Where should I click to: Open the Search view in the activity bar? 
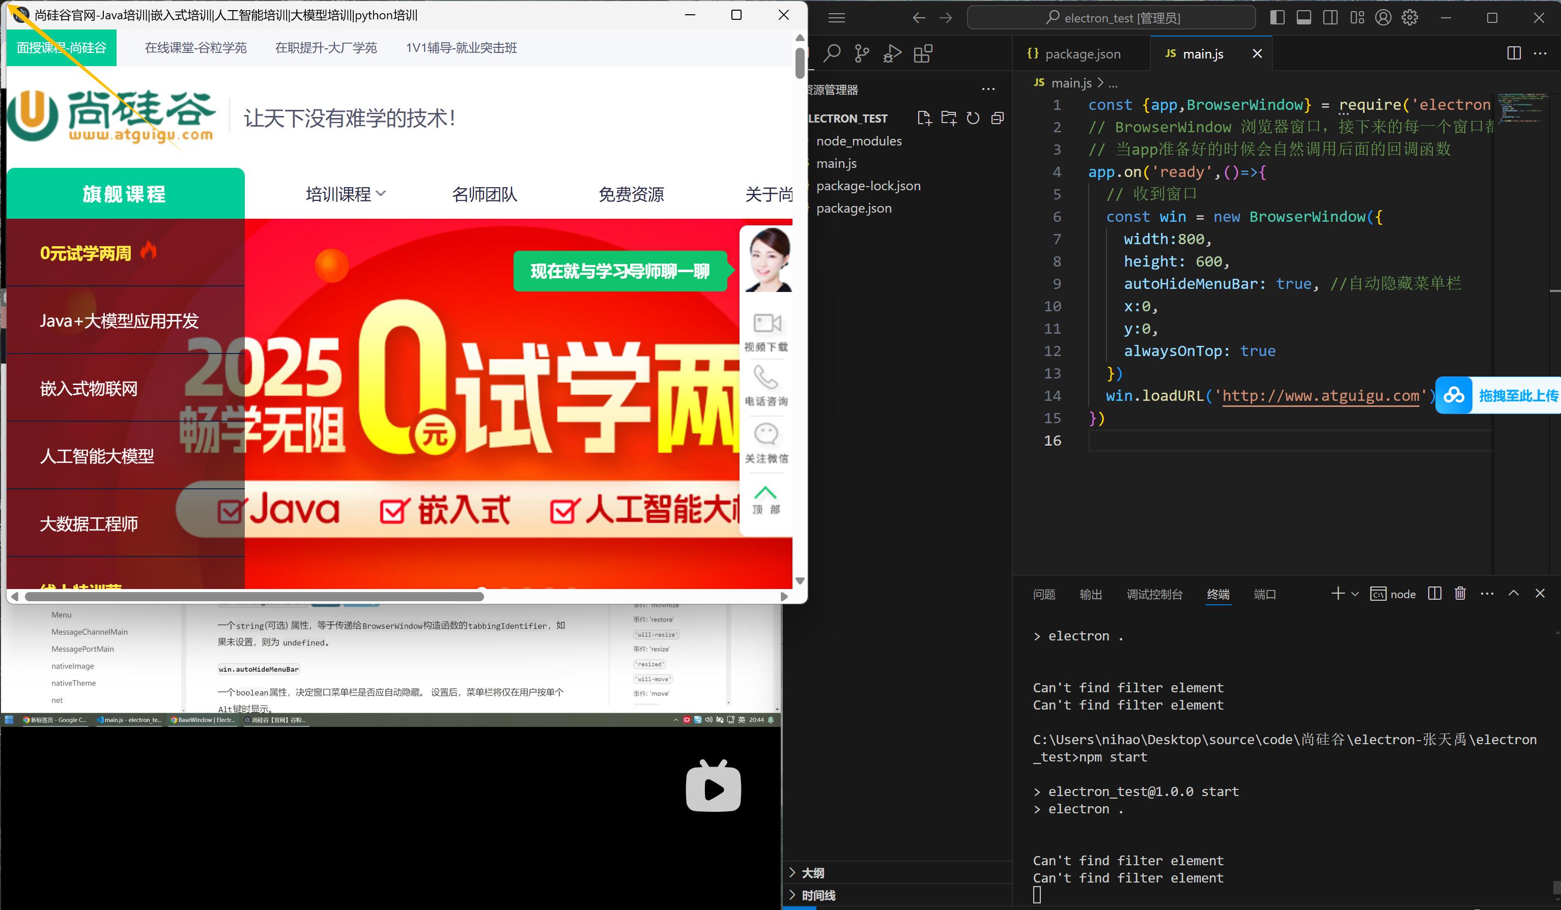pos(832,54)
